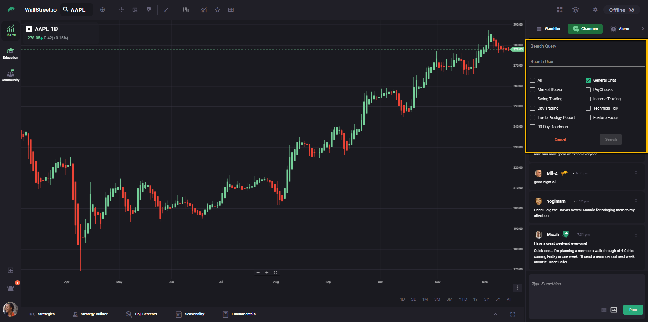The width and height of the screenshot is (648, 322).
Task: Open the drawing brush tool
Action: 166,10
